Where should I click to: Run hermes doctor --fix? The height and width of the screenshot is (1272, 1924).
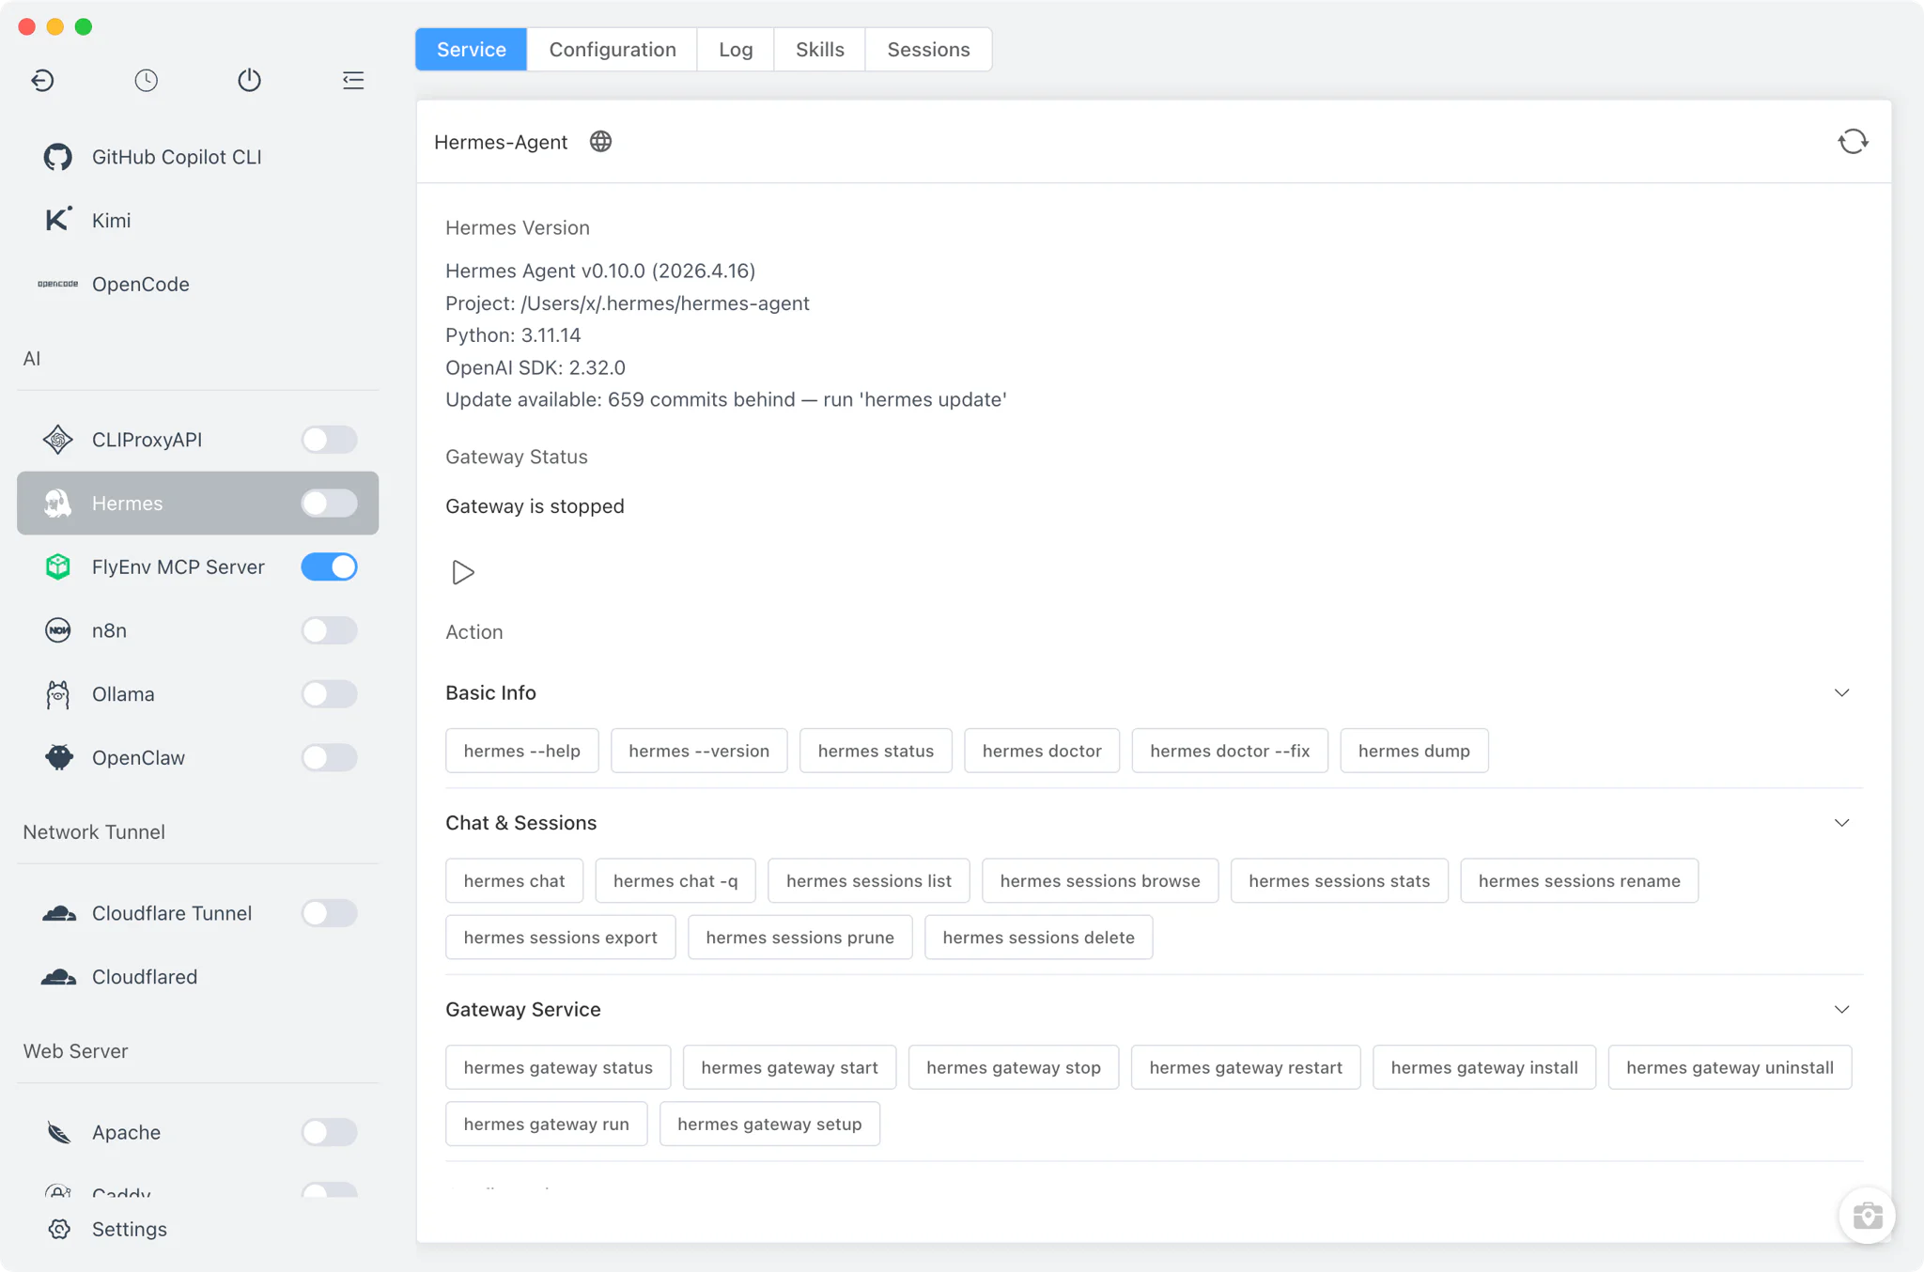1230,751
